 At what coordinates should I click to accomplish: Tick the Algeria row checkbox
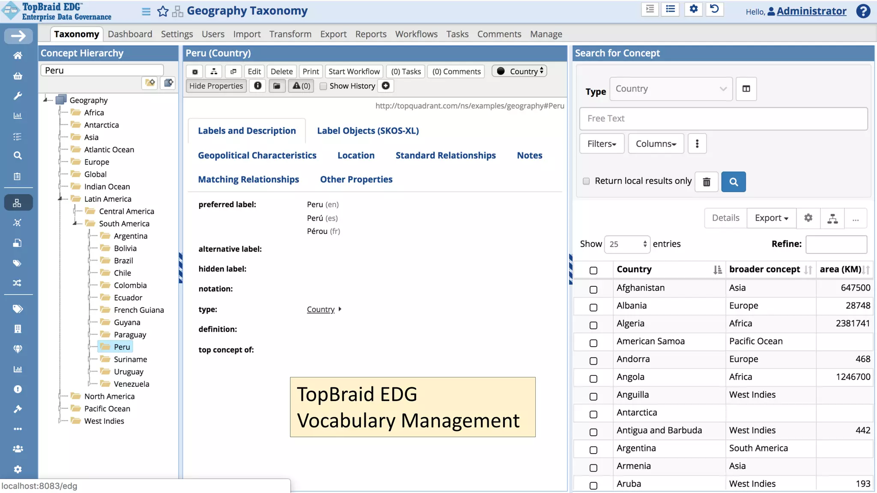click(593, 325)
